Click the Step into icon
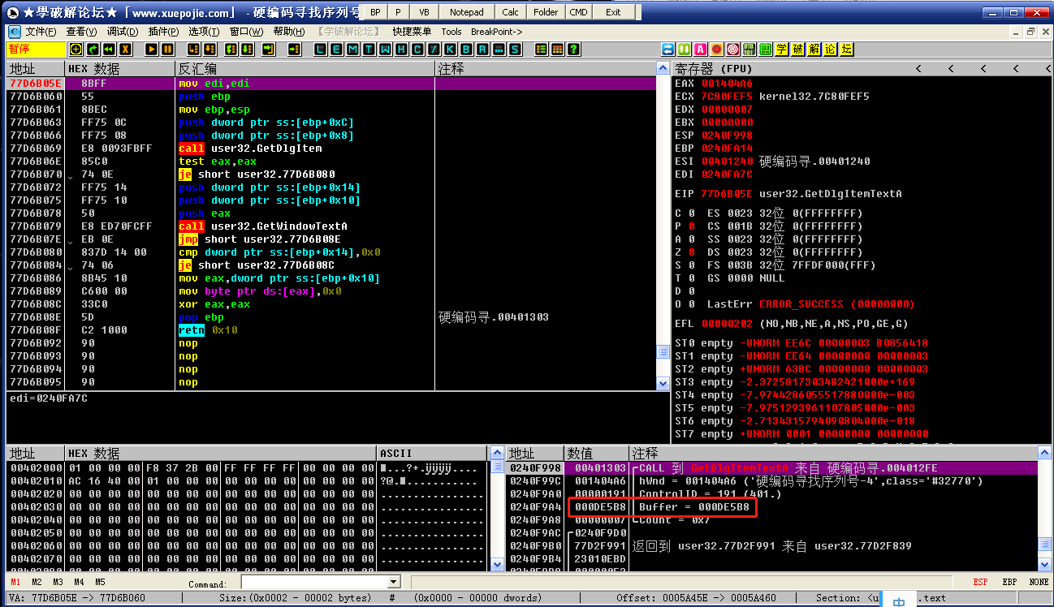The height and width of the screenshot is (607, 1054). (193, 50)
